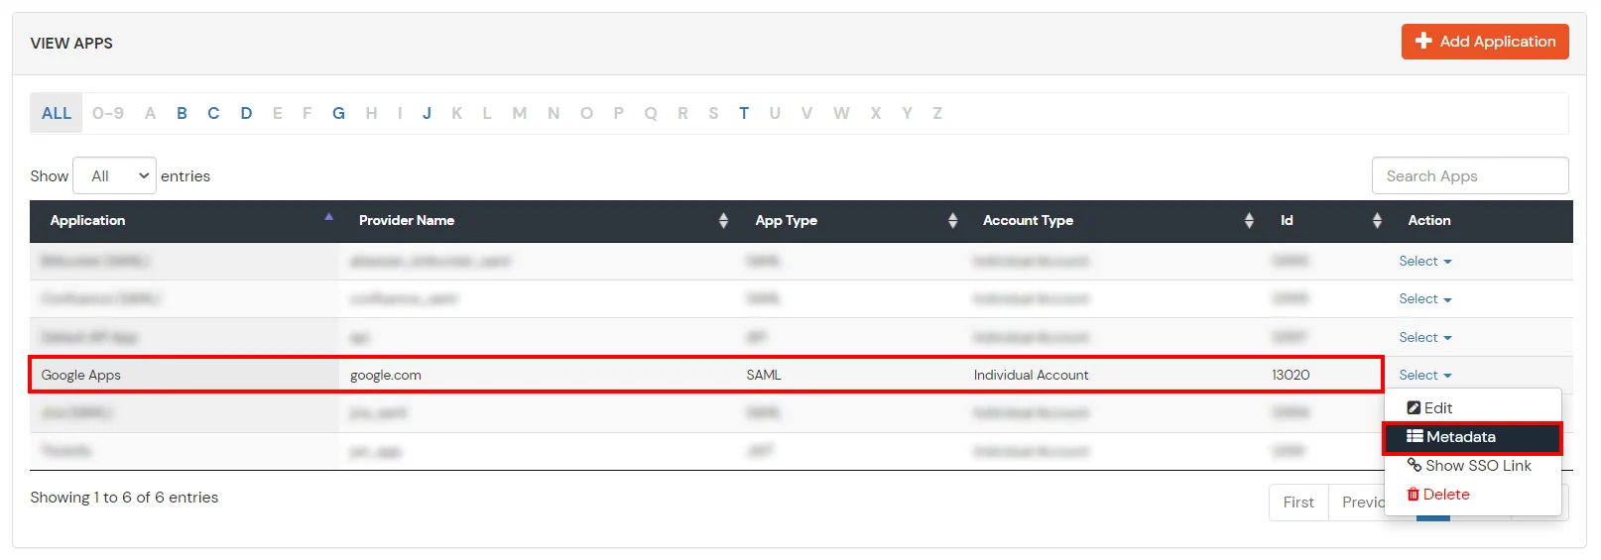Screen dimensions: 1601x560
Task: Click Showing 1 to 6 entries text
Action: [x=124, y=498]
